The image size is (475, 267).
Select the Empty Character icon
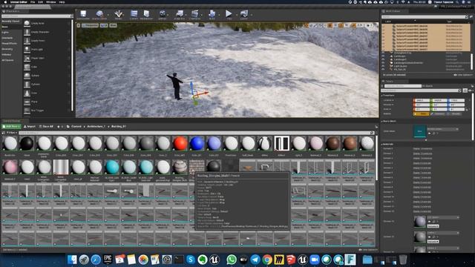[x=27, y=32]
